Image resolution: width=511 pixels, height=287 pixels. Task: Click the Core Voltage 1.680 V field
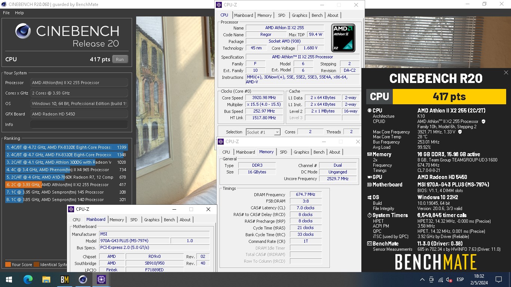point(310,48)
